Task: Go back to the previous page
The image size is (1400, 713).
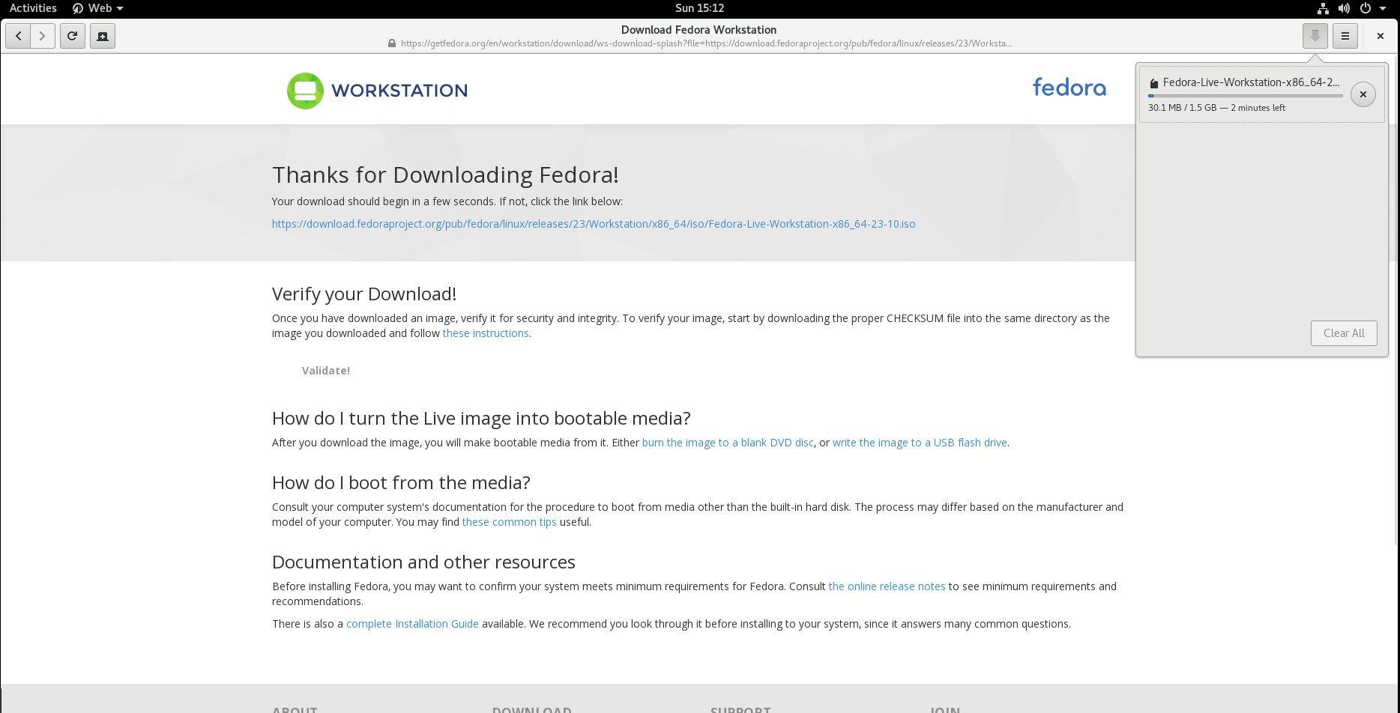Action: 18,36
